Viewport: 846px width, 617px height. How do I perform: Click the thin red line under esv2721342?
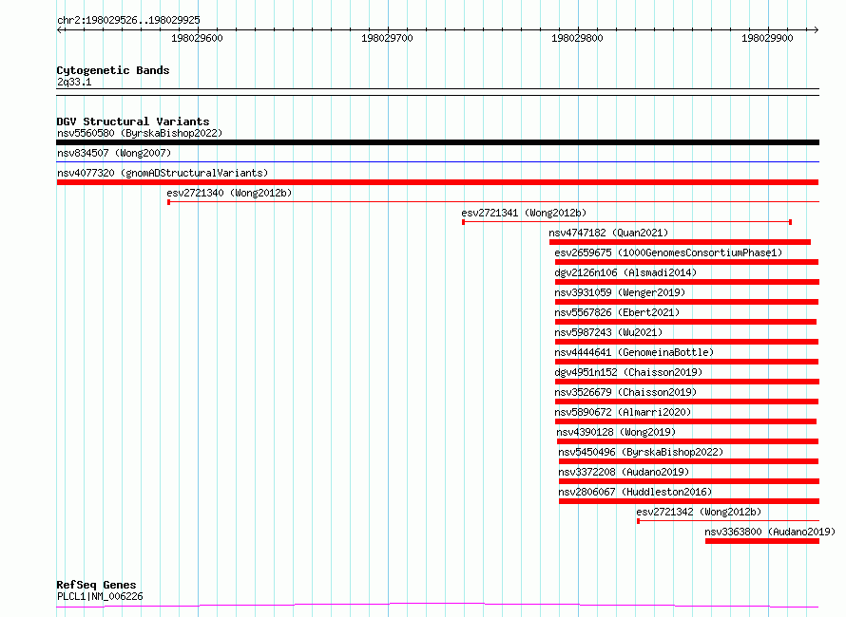(x=728, y=521)
